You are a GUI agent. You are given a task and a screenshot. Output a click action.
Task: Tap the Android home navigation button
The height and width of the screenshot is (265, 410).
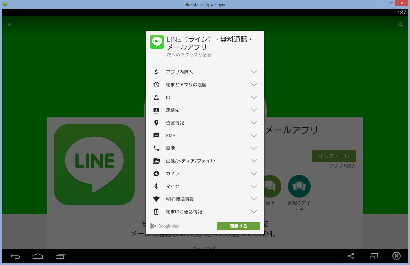coord(38,256)
